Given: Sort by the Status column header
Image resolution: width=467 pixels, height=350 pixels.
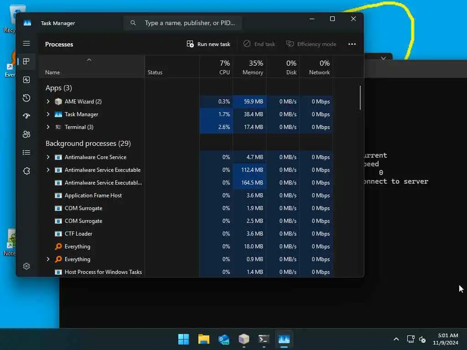Looking at the screenshot, I should 172,67.
